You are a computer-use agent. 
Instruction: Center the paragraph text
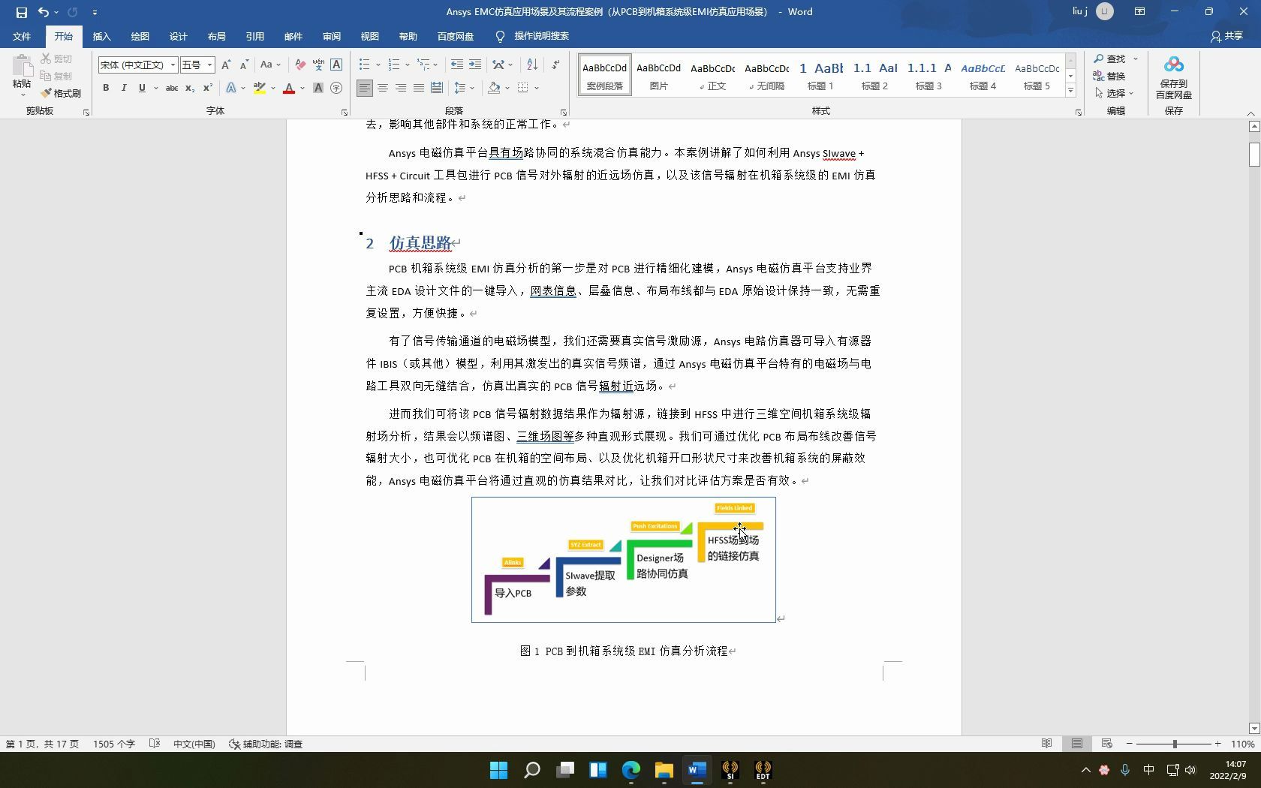click(x=383, y=88)
